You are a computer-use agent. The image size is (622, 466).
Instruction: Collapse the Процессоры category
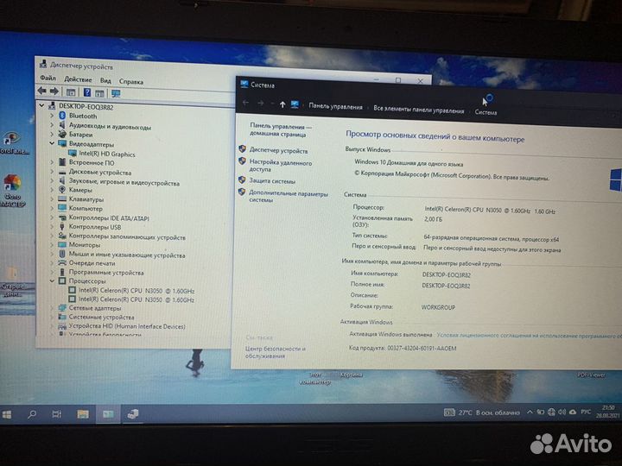point(52,280)
